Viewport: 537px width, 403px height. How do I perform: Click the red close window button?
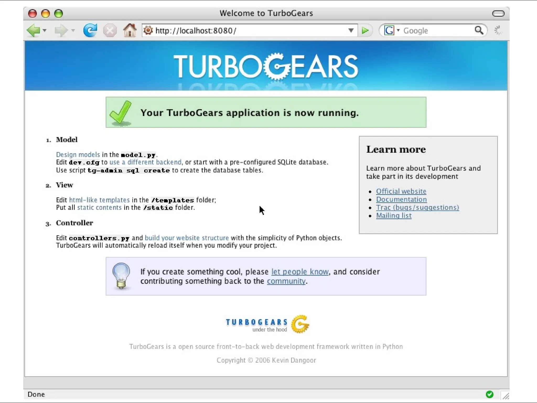coord(33,13)
